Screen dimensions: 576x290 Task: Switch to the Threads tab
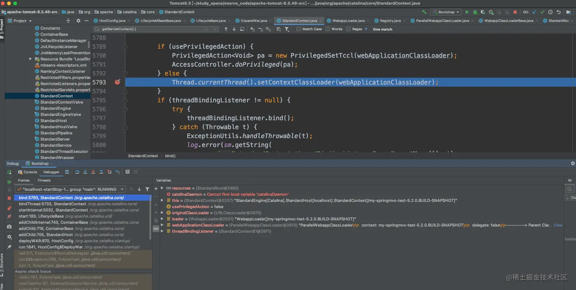click(44, 180)
